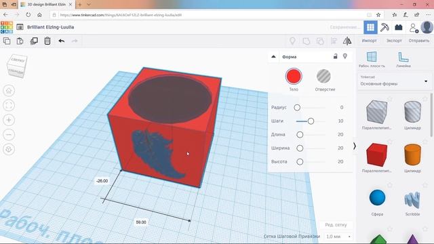Adjust the Шаги slider handle
Screen dimensions: 434x244
(x=311, y=121)
